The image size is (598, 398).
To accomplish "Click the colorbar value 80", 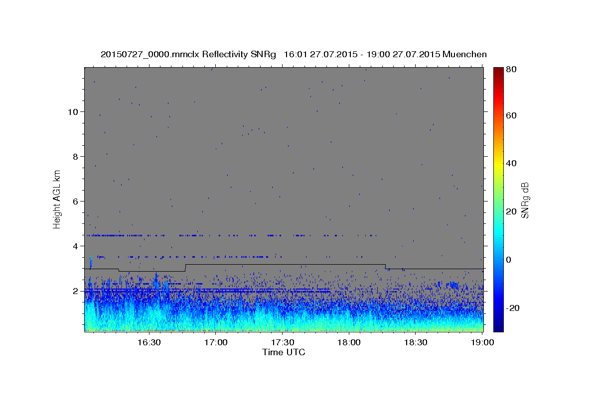I will click(x=512, y=70).
